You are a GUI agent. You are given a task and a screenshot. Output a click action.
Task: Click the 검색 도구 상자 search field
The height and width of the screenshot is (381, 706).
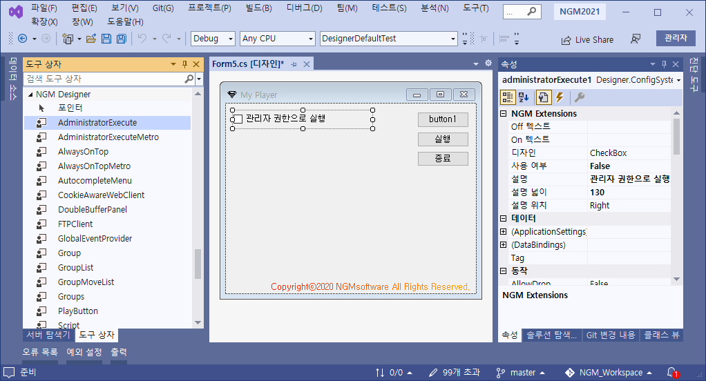[104, 79]
